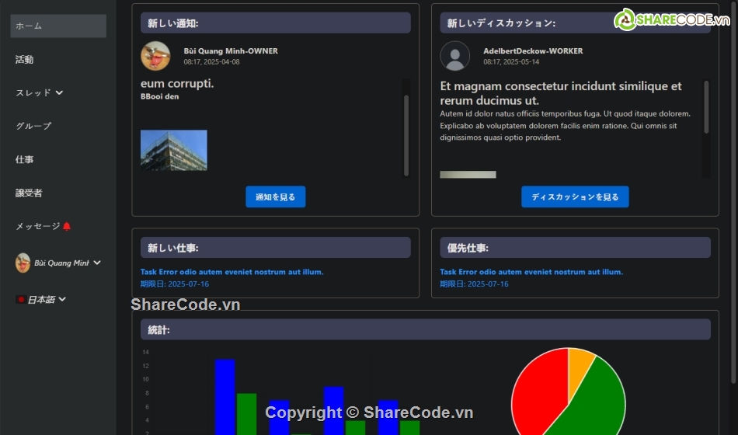738x435 pixels.
Task: Click the 新しい通知: header
Action: (275, 23)
